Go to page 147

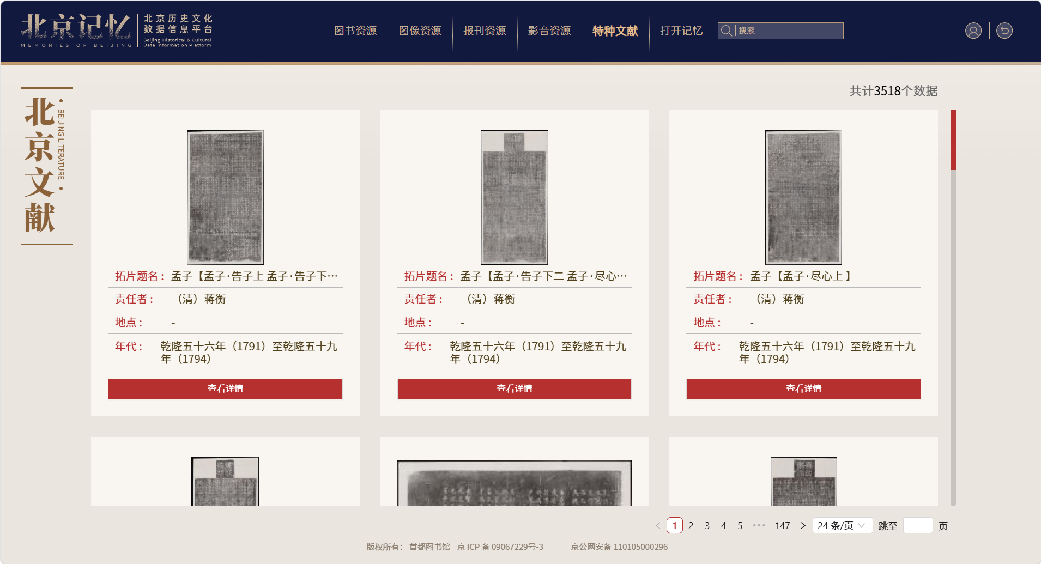[782, 525]
